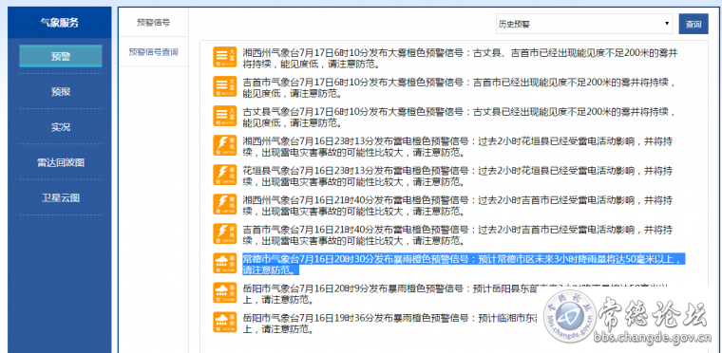Switch to the 预警信号 tab
722x353 pixels.
[x=153, y=23]
